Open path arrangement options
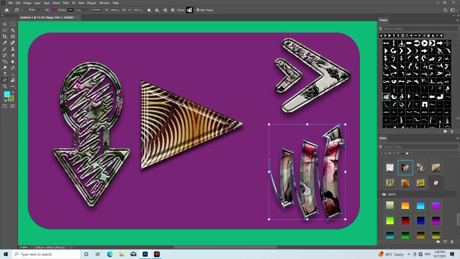The image size is (460, 259). tap(165, 10)
